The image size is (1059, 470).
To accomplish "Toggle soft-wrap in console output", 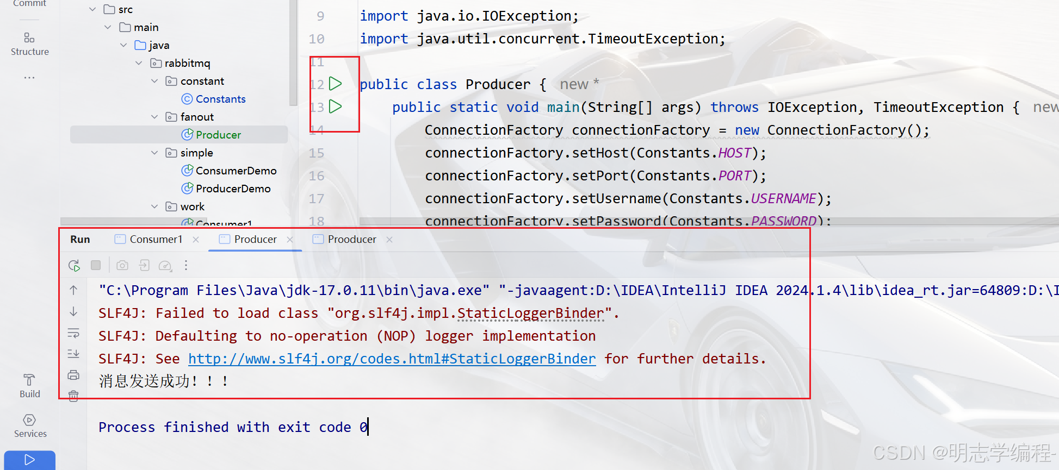I will (x=73, y=333).
